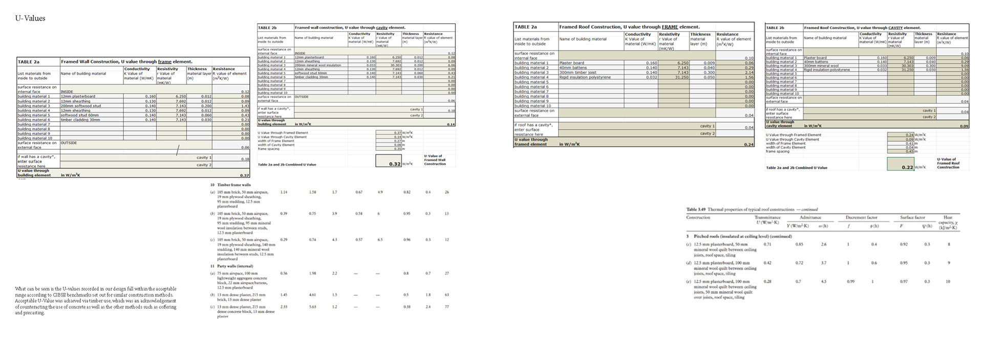Click the "Construction" header in Table 3.49

(698, 217)
